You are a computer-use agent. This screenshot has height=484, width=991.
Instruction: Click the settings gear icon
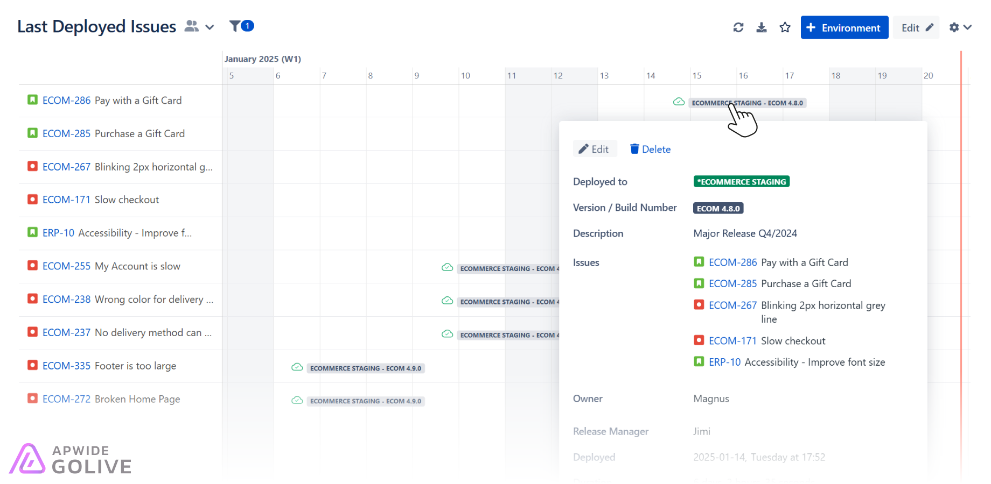pos(954,27)
